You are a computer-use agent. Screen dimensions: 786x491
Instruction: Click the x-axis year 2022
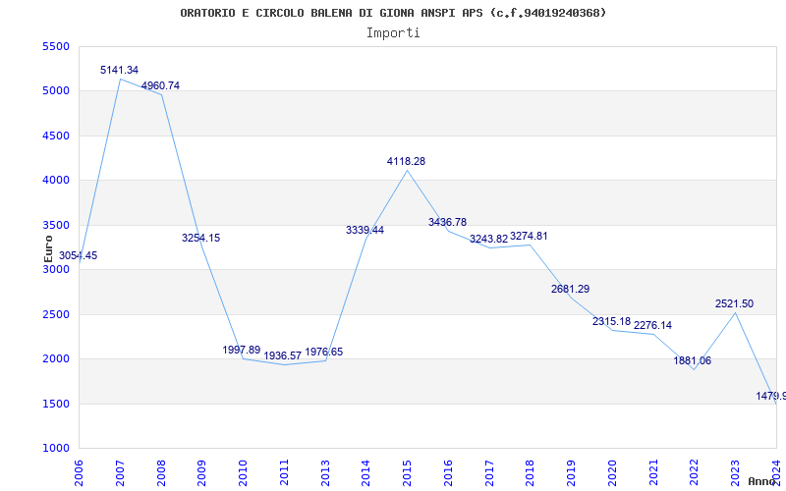point(695,473)
